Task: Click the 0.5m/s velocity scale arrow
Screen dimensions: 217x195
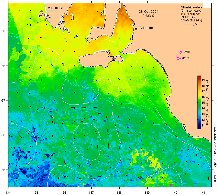Action: point(191,24)
